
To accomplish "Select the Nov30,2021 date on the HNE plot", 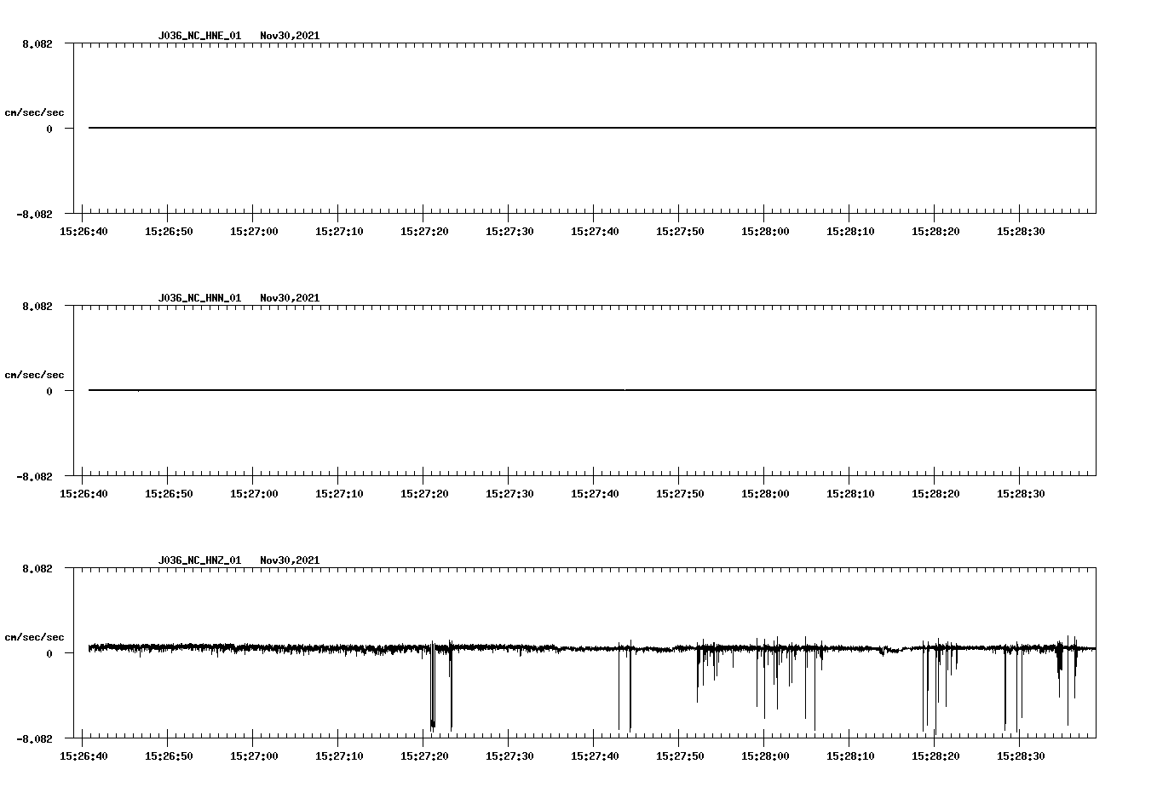I will tap(290, 36).
